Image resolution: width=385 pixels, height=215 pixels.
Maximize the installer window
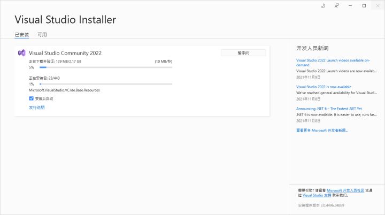pyautogui.click(x=364, y=6)
